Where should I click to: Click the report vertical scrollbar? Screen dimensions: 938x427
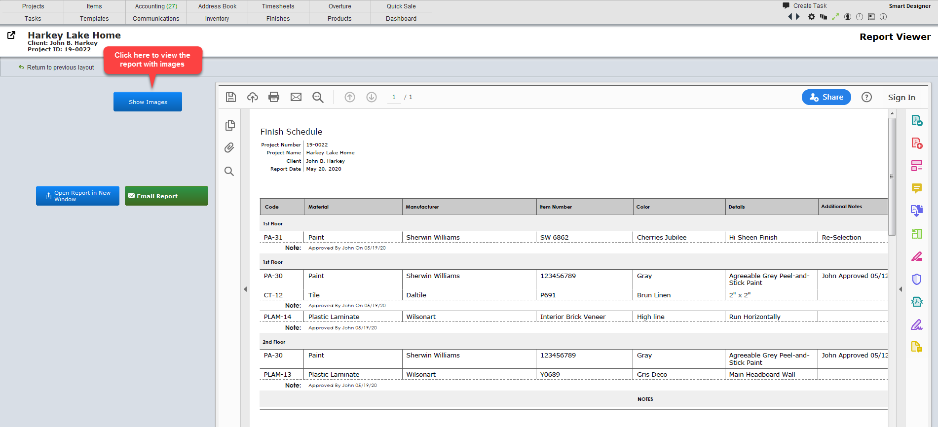pyautogui.click(x=892, y=177)
